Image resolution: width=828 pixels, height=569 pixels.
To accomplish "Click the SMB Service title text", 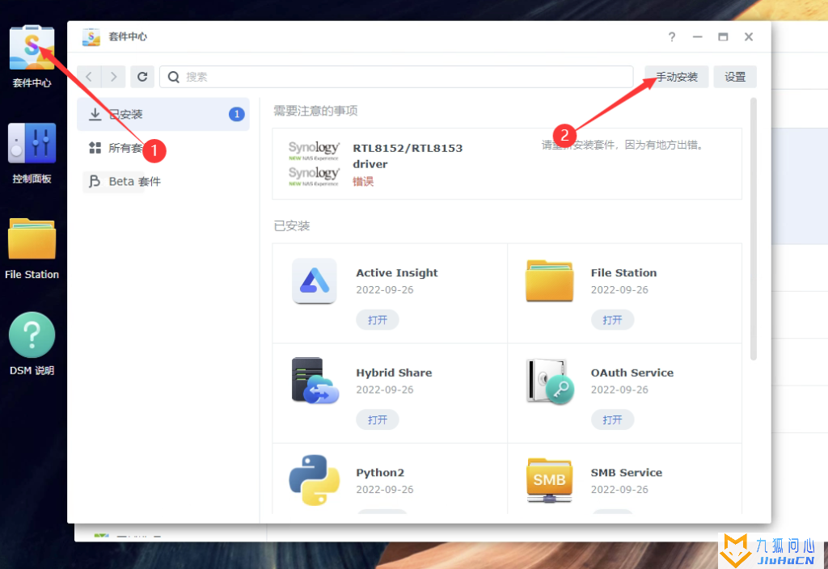I will (627, 472).
